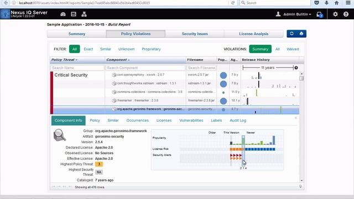Open the organization hierarchy icon

pyautogui.click(x=84, y=14)
